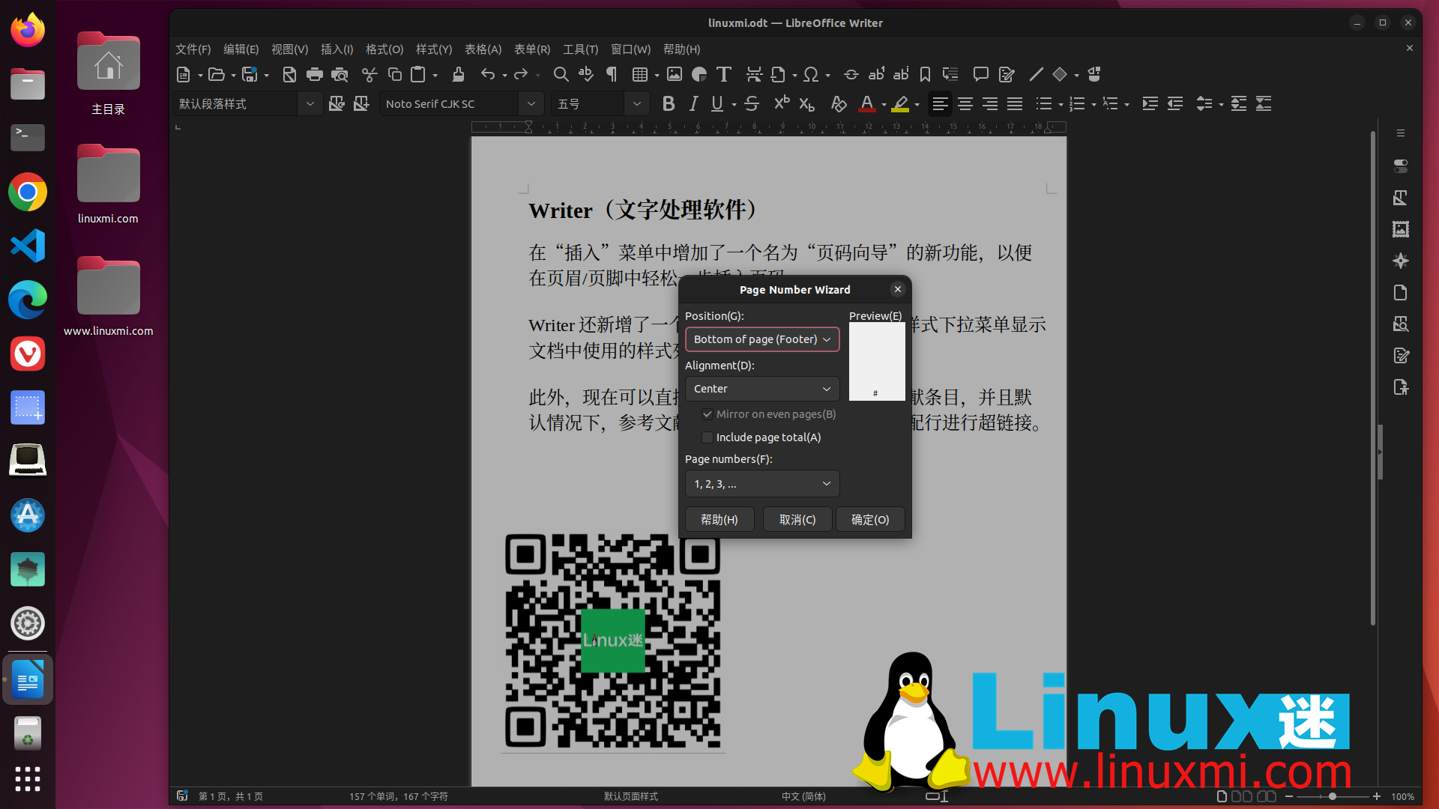Click the 帮助(H) button in wizard

tap(719, 519)
